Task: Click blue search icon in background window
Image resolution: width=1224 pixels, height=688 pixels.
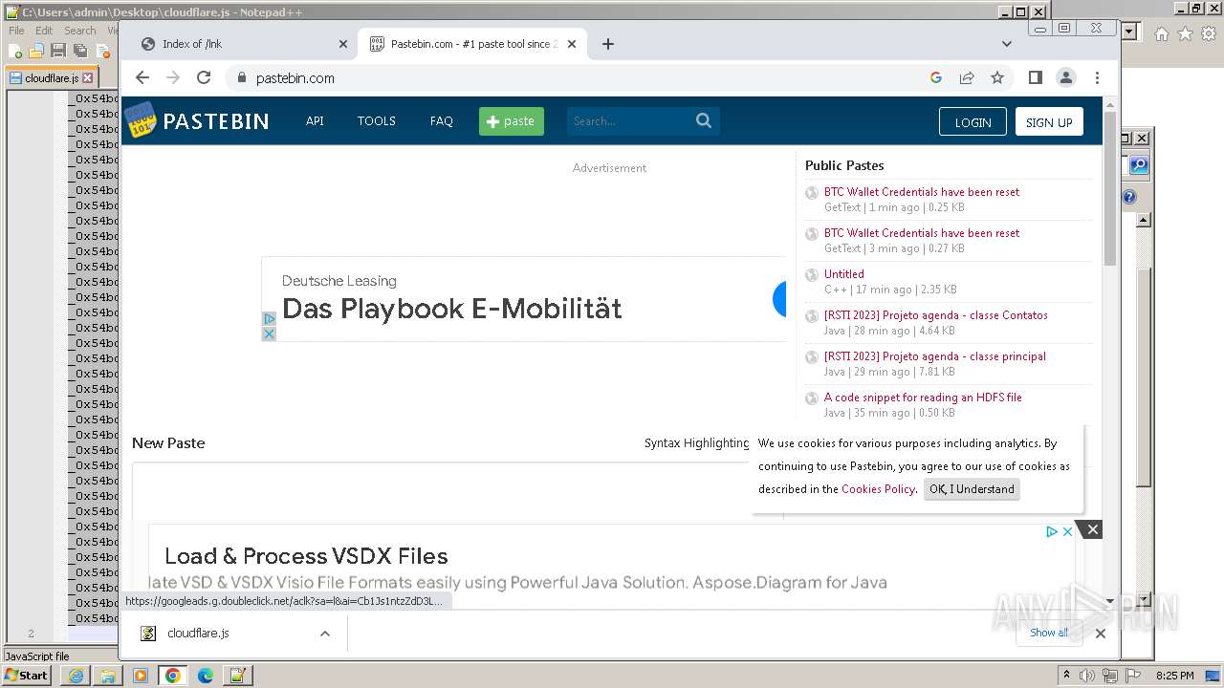Action: coord(1139,165)
